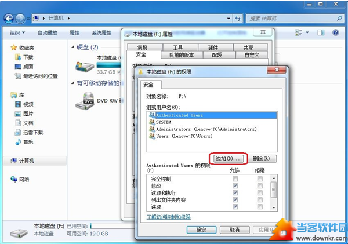Toggle the preview pane icon
The image size is (348, 244).
321,33
